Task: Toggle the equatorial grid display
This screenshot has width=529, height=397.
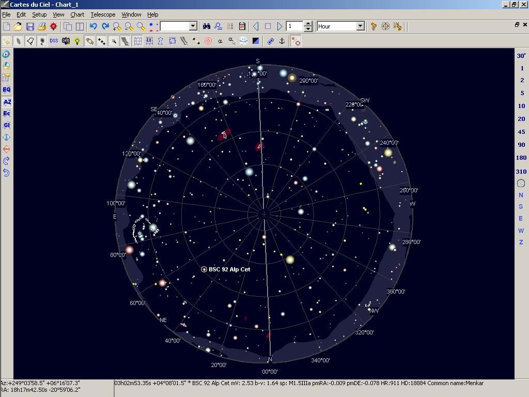Action: coord(148,41)
